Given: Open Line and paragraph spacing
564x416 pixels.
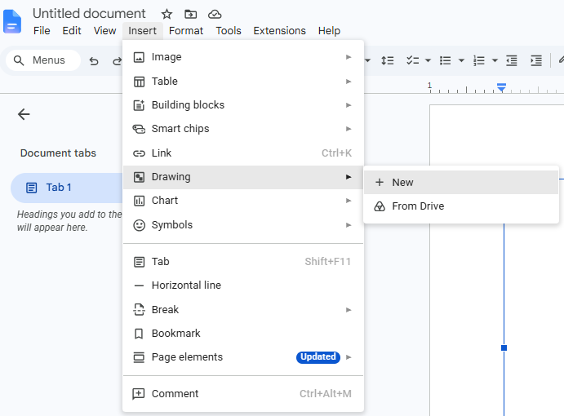Looking at the screenshot, I should tap(388, 60).
